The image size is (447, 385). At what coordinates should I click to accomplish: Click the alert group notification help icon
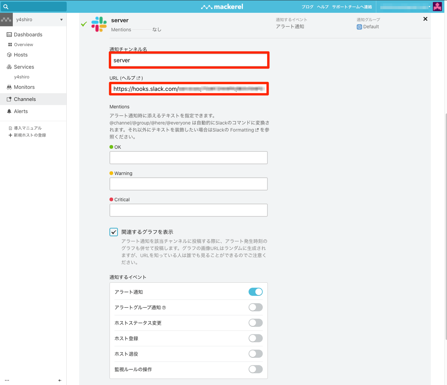[164, 308]
